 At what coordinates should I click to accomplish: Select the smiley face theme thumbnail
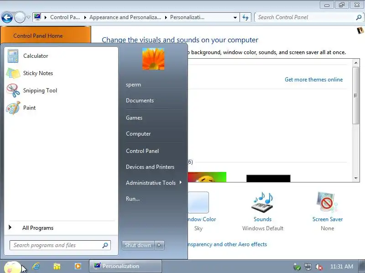pos(207,177)
